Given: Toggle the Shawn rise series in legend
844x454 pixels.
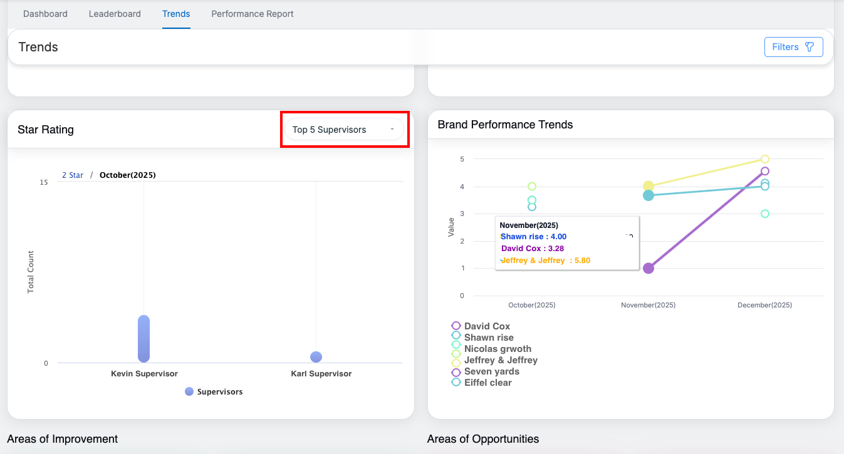Looking at the screenshot, I should (x=488, y=338).
